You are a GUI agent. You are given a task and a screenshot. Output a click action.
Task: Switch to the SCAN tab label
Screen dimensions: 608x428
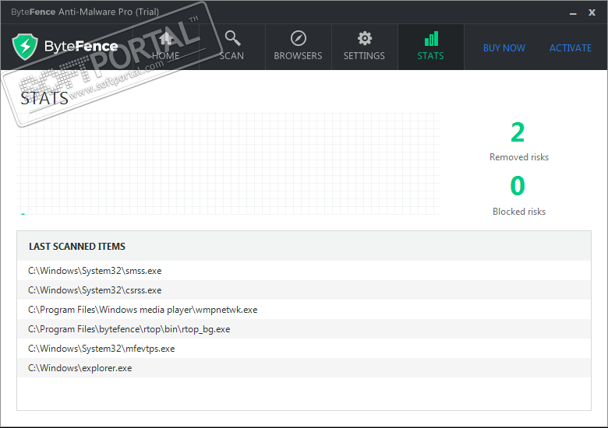pyautogui.click(x=232, y=56)
